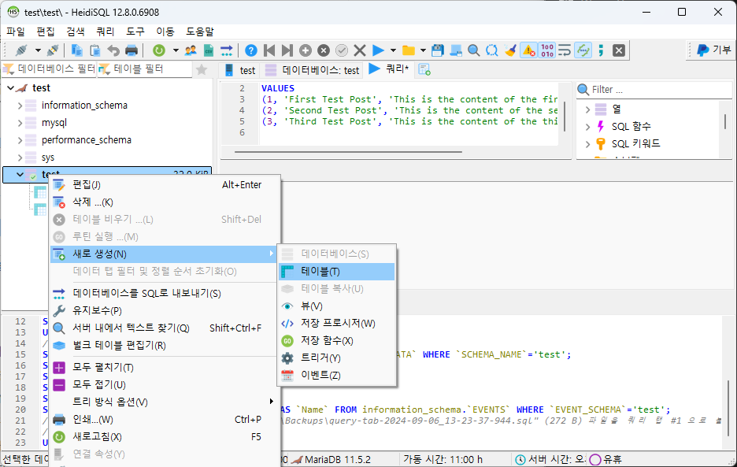The width and height of the screenshot is (737, 467).
Task: Toggle stop-on-errors warning icon
Action: pyautogui.click(x=529, y=50)
